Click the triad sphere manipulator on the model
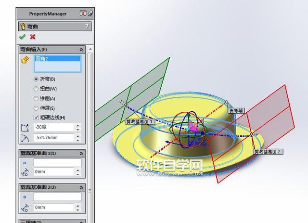Screen dimensions: 308x223 pyautogui.click(x=188, y=130)
